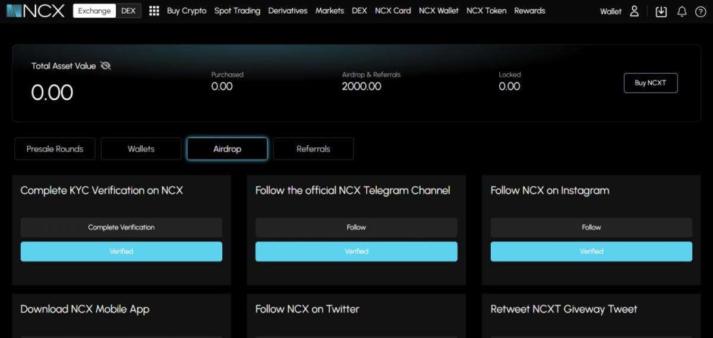The width and height of the screenshot is (713, 338).
Task: Open the notifications bell
Action: [x=682, y=11]
